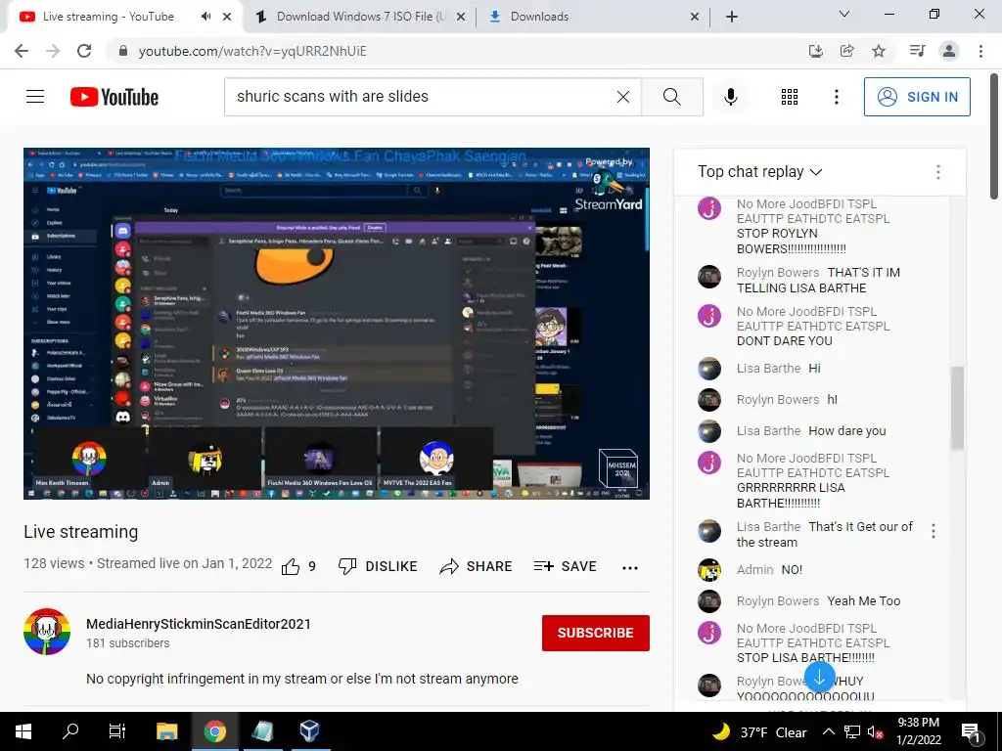Start voice search with microphone

tap(730, 97)
